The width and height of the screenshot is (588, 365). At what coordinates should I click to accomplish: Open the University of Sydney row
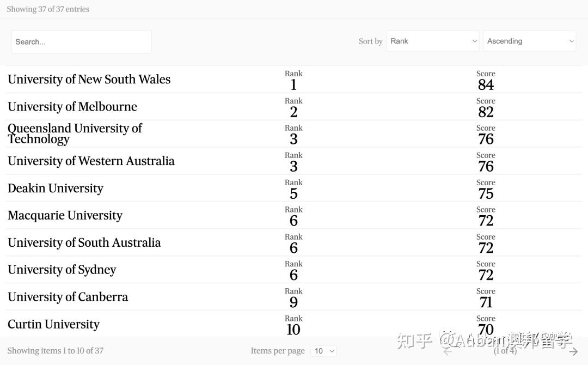62,270
